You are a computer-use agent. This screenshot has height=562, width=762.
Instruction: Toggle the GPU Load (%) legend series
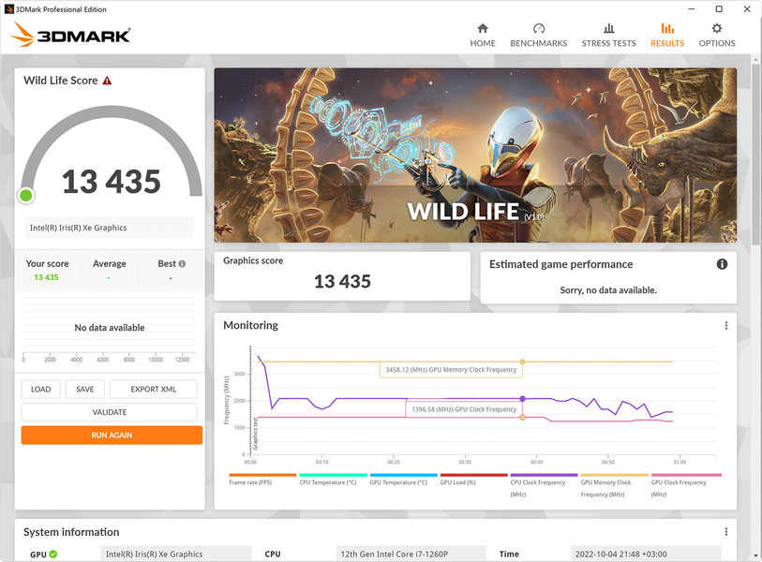(x=474, y=480)
